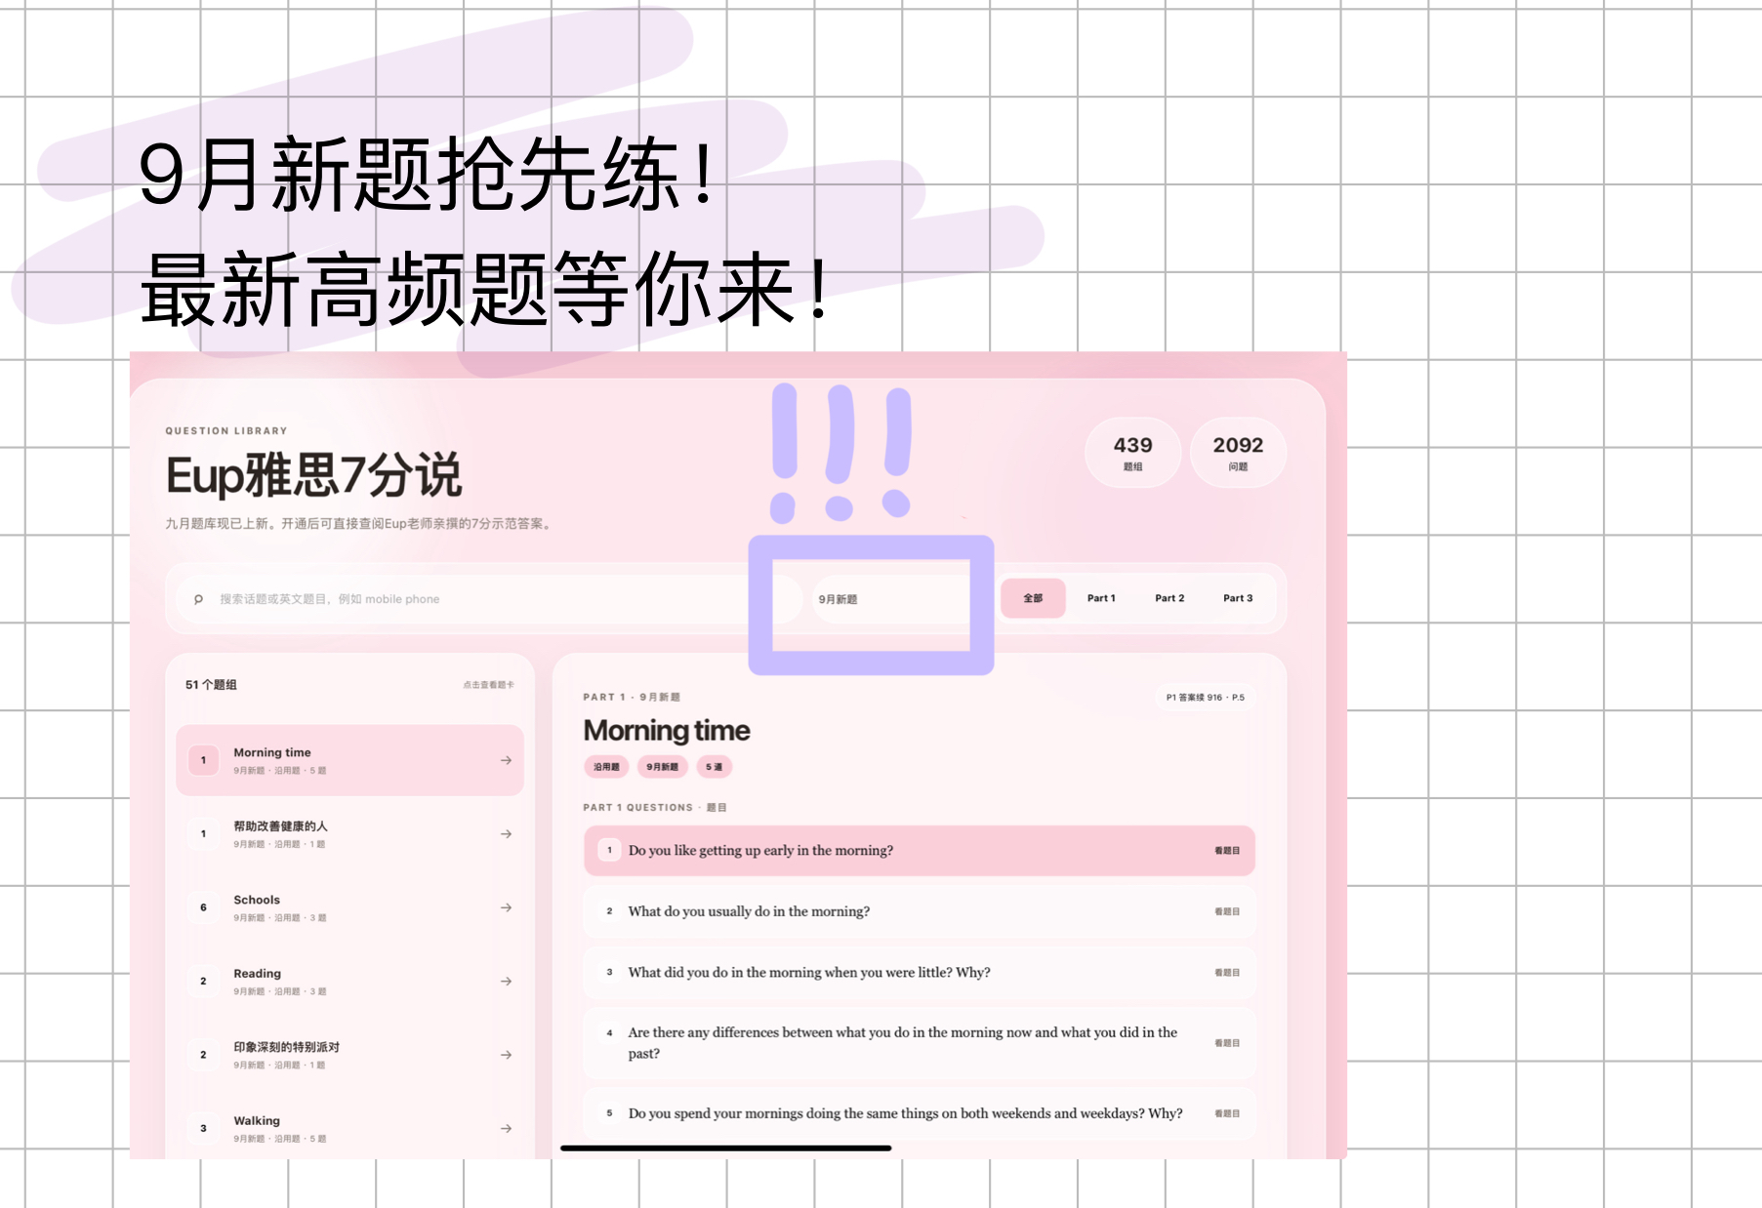
Task: Click 看题目 for the differences now and past question
Action: pyautogui.click(x=1227, y=1043)
